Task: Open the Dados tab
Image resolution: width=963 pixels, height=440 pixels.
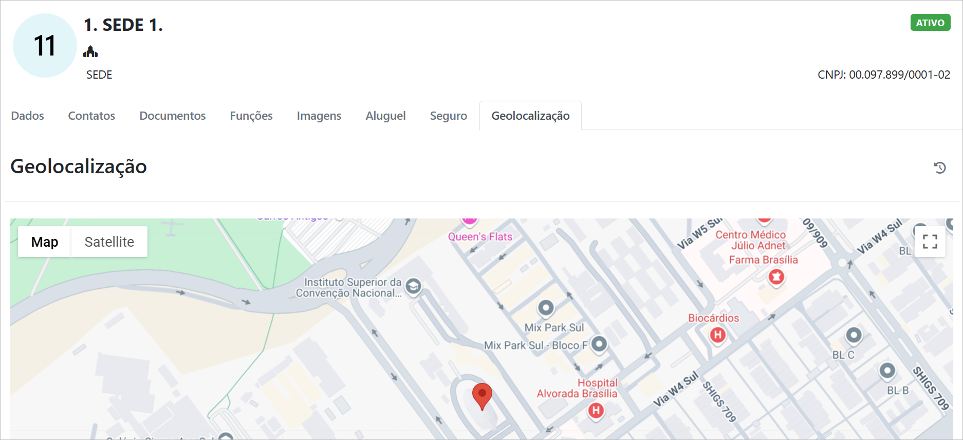Action: tap(28, 116)
